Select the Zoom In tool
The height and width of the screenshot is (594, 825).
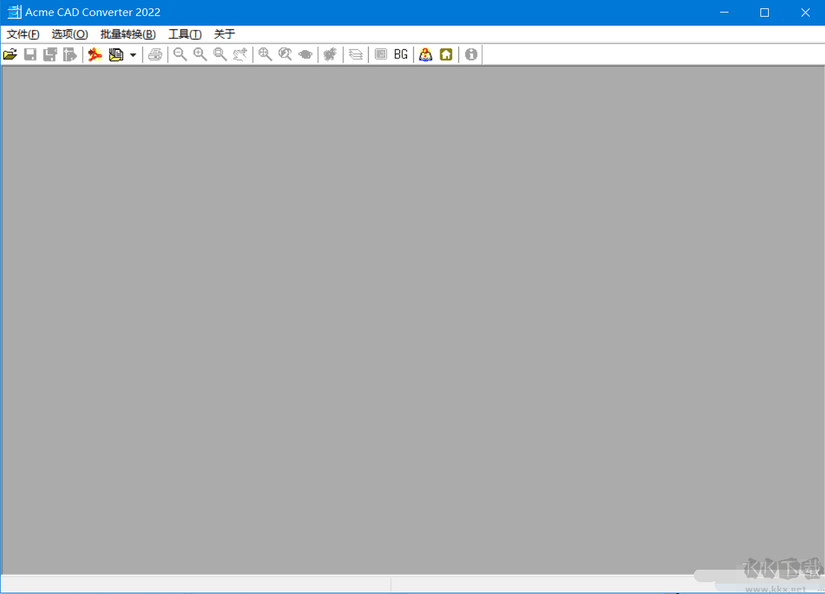[200, 53]
